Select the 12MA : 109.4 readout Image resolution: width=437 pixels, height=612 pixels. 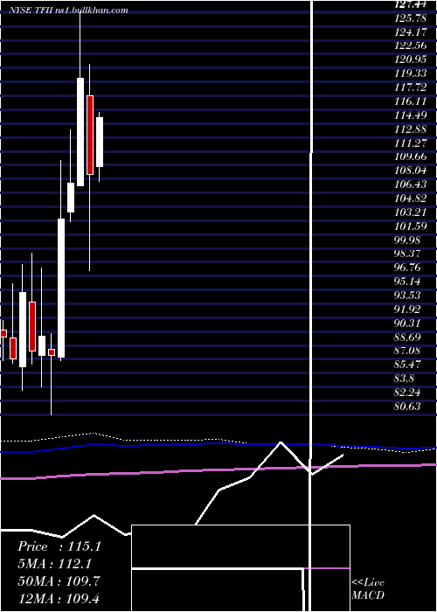coord(59,597)
